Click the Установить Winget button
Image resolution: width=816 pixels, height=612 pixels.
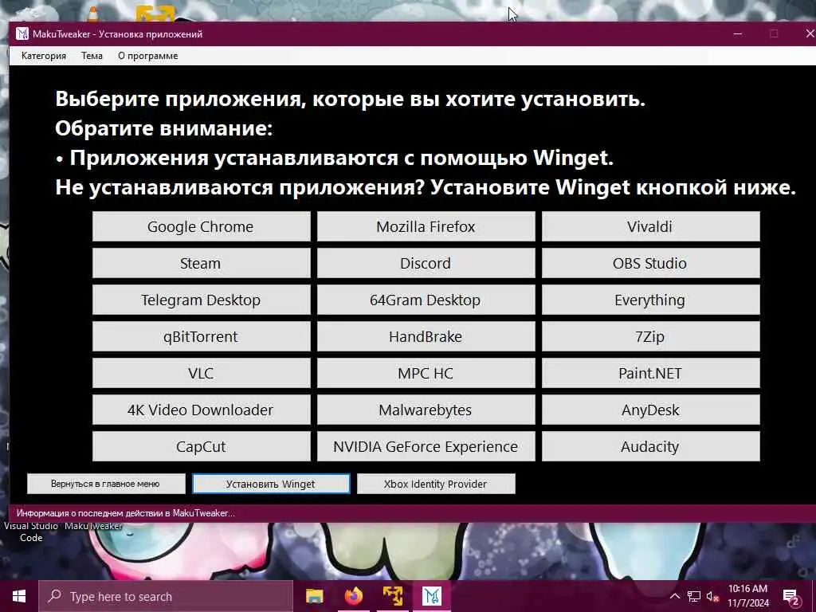point(271,484)
